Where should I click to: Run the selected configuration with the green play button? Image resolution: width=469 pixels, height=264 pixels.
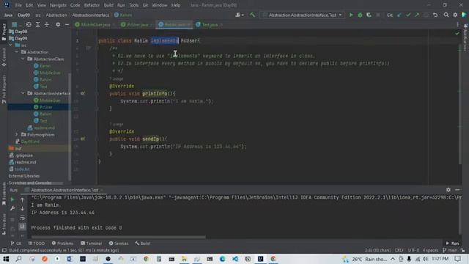click(351, 15)
